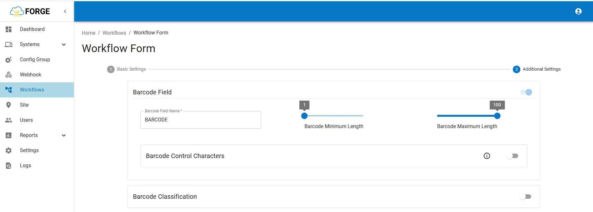Click the Site location pin icon
Screen dimensions: 593x212
click(x=9, y=105)
